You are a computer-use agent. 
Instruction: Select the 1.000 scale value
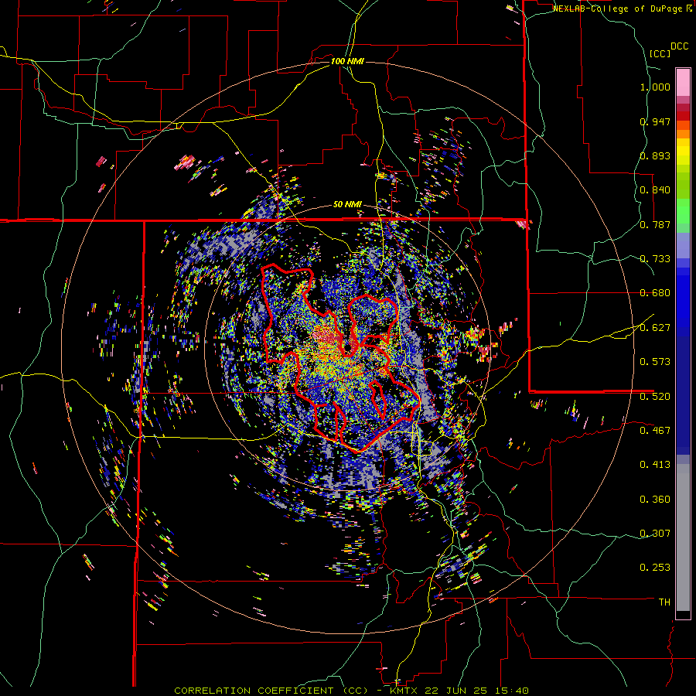pyautogui.click(x=655, y=87)
